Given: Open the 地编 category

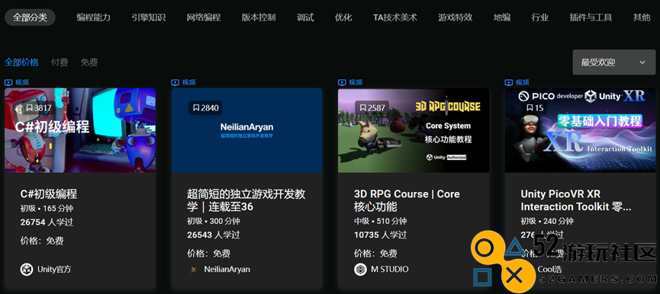Looking at the screenshot, I should (502, 18).
